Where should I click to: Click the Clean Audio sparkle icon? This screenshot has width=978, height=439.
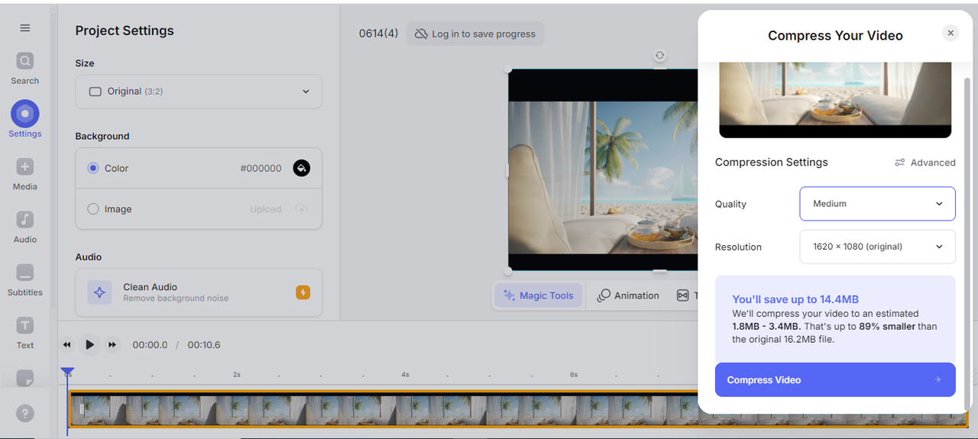coord(99,292)
